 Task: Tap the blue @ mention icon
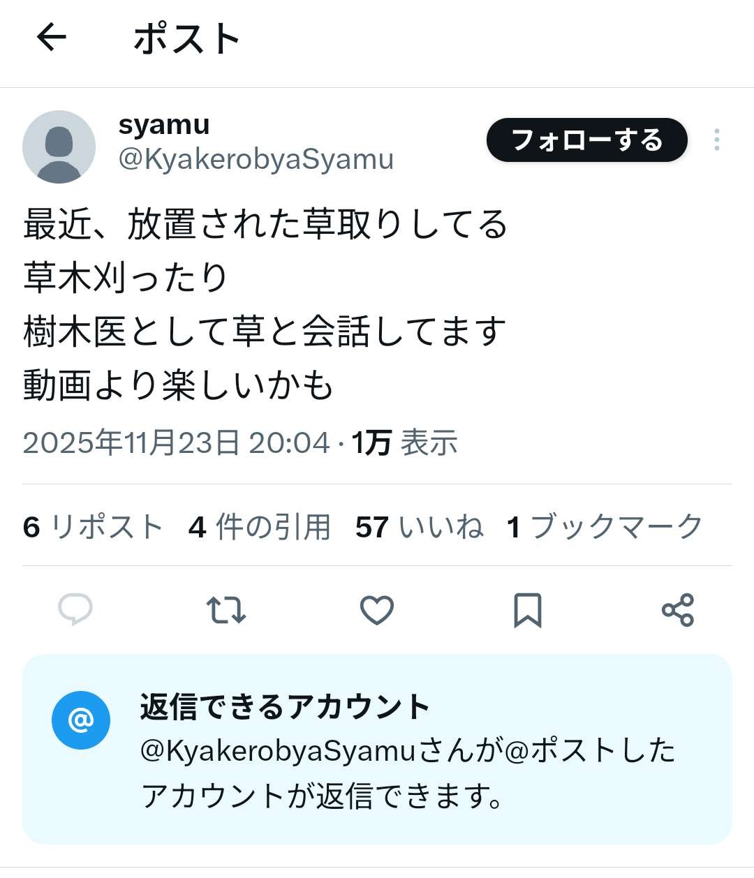click(81, 720)
